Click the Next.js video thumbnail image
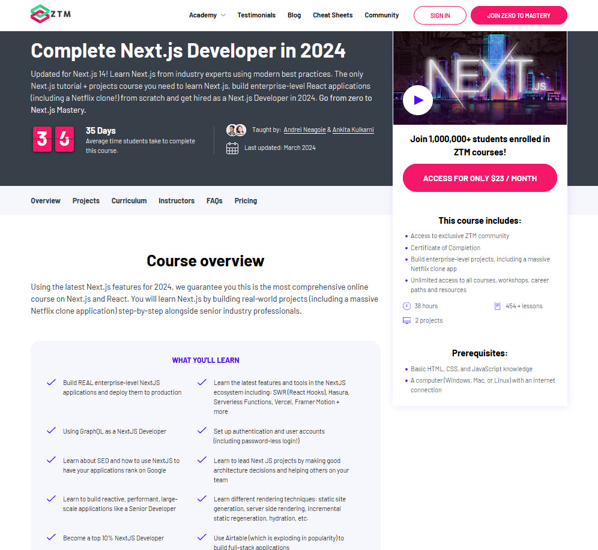 [x=480, y=78]
